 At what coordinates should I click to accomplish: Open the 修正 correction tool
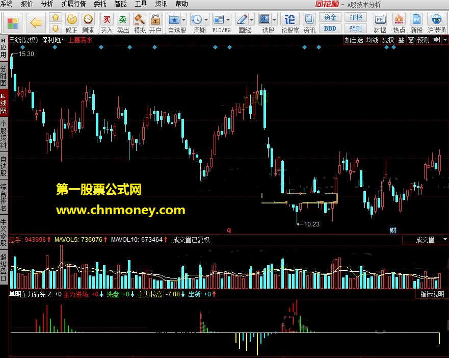pyautogui.click(x=71, y=23)
